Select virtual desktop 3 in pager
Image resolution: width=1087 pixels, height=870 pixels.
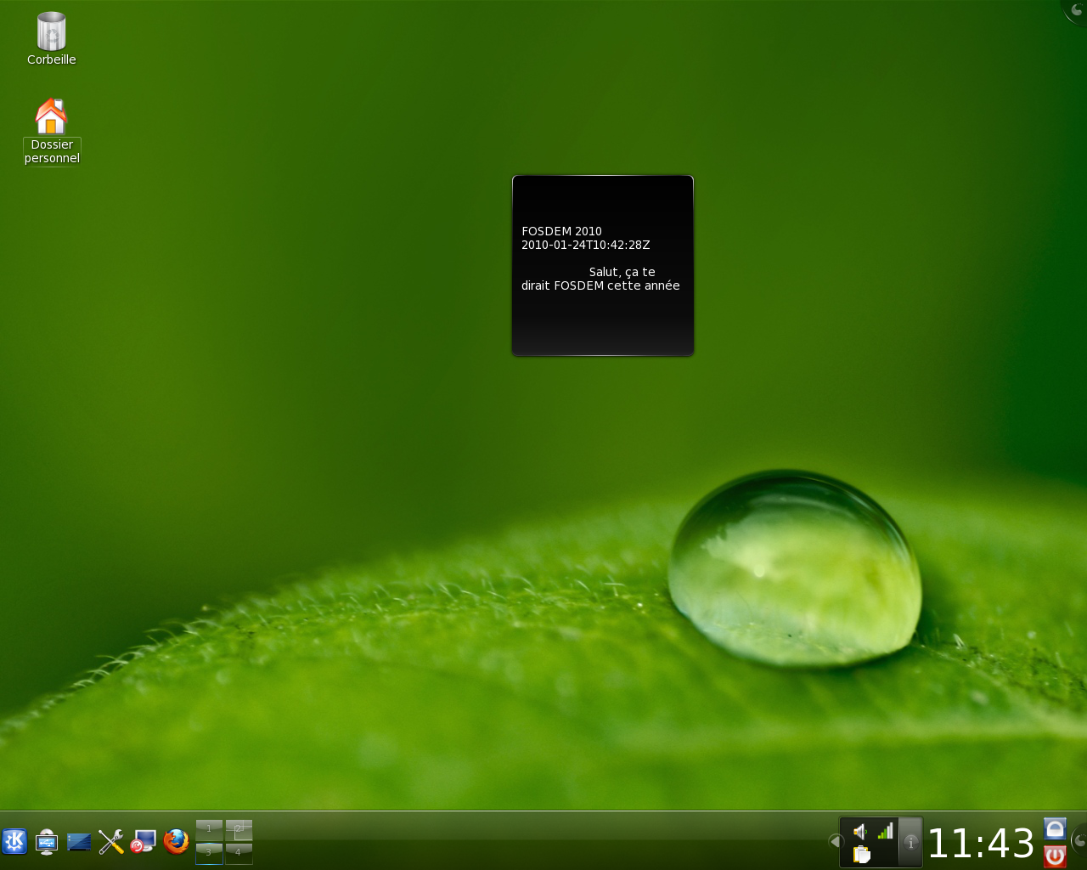209,853
